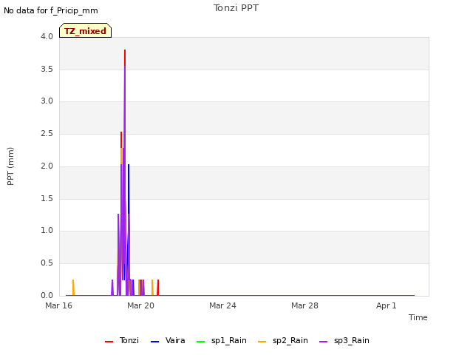Click the 0.0 y-axis tick label
This screenshot has width=473, height=355.
[x=47, y=296]
